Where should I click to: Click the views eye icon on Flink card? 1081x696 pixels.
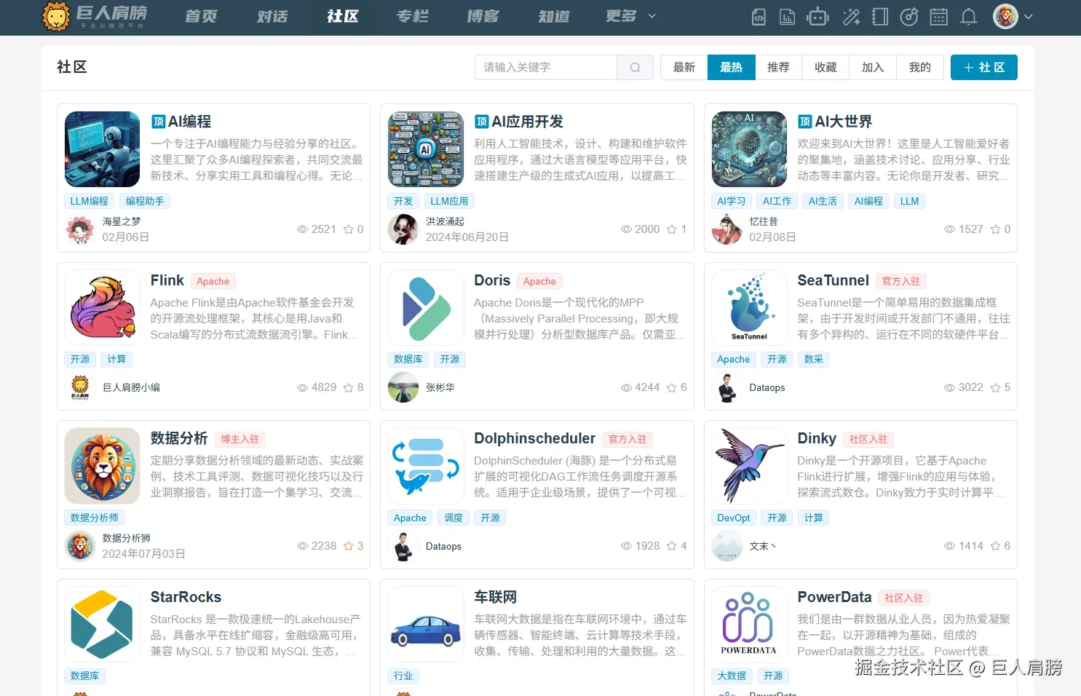click(x=303, y=388)
